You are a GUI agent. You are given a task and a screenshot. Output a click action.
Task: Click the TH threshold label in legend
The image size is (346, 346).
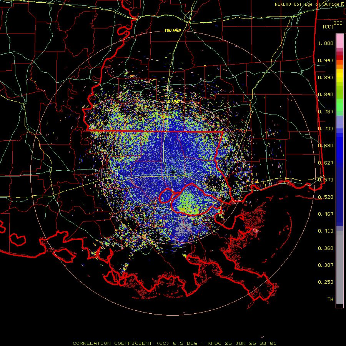(x=330, y=299)
